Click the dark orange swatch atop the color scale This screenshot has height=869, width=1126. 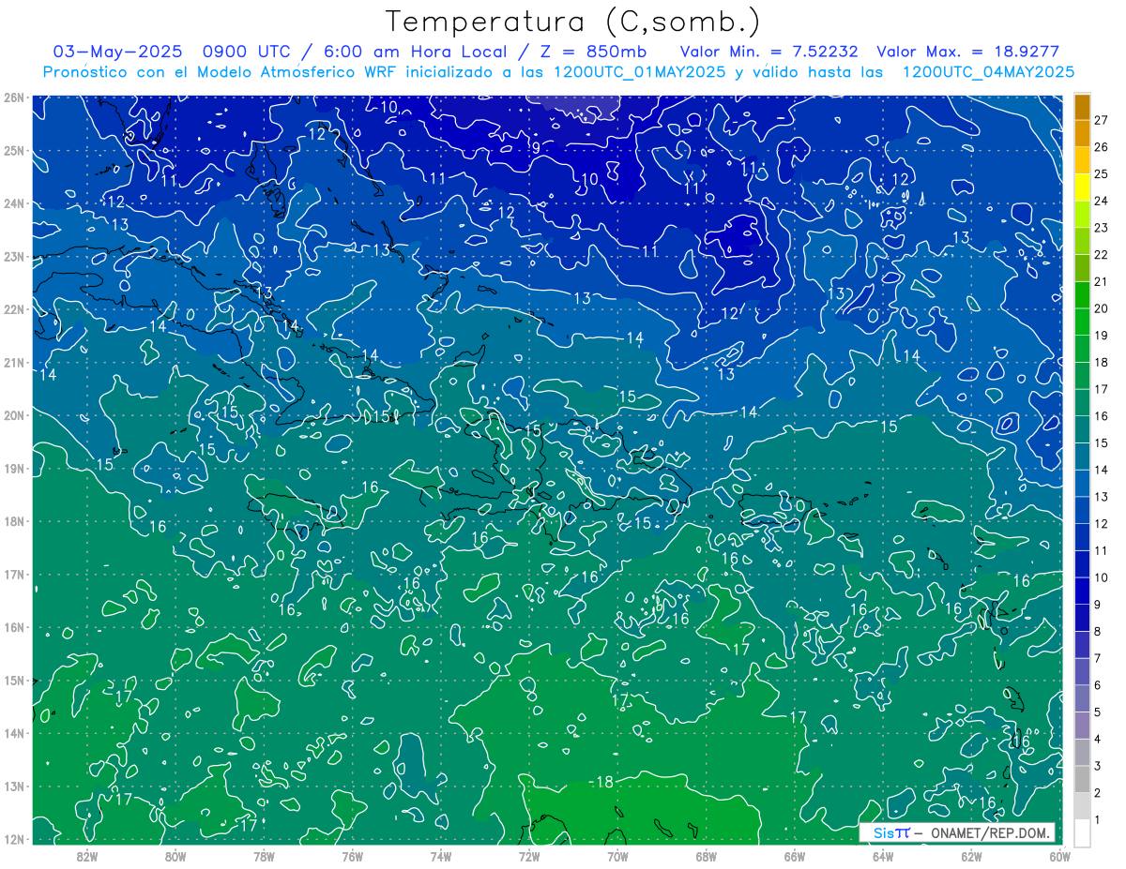click(x=1082, y=107)
